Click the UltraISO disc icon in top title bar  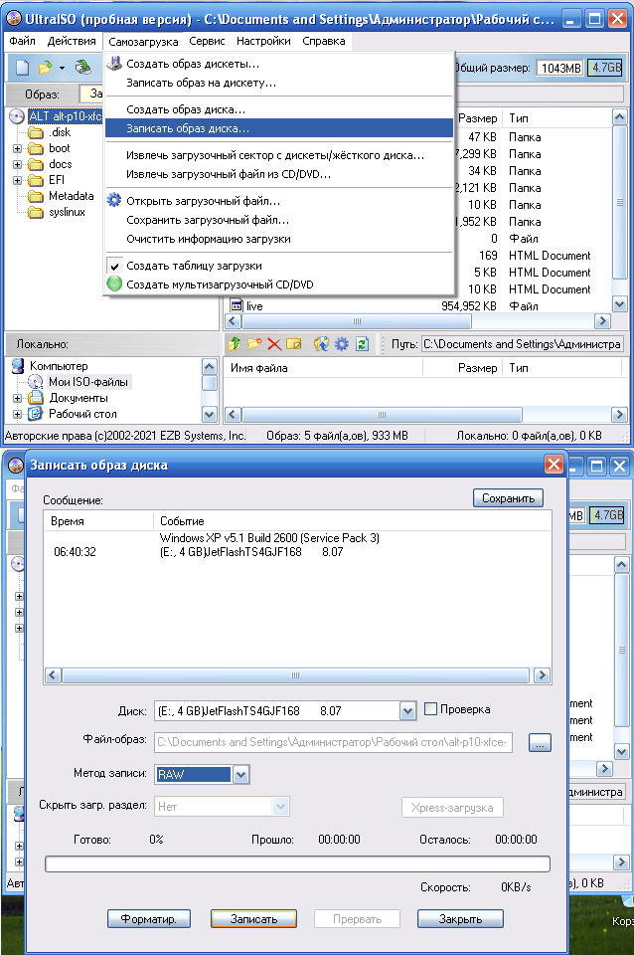(13, 19)
